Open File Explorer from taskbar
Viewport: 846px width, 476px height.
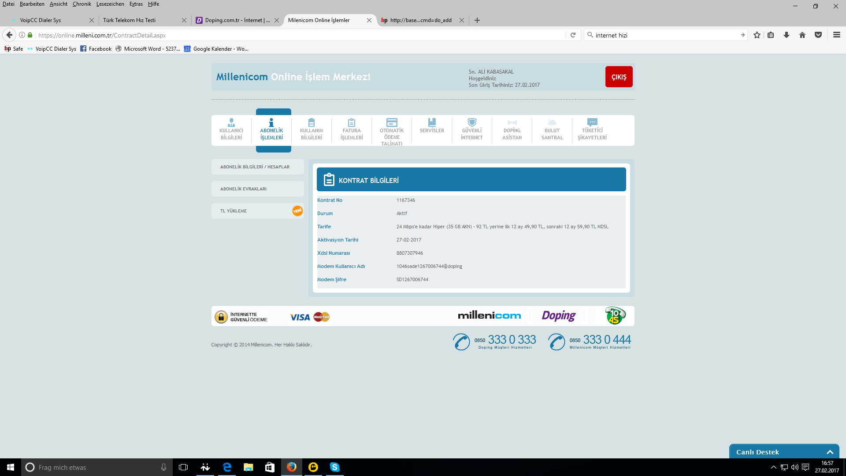point(249,467)
